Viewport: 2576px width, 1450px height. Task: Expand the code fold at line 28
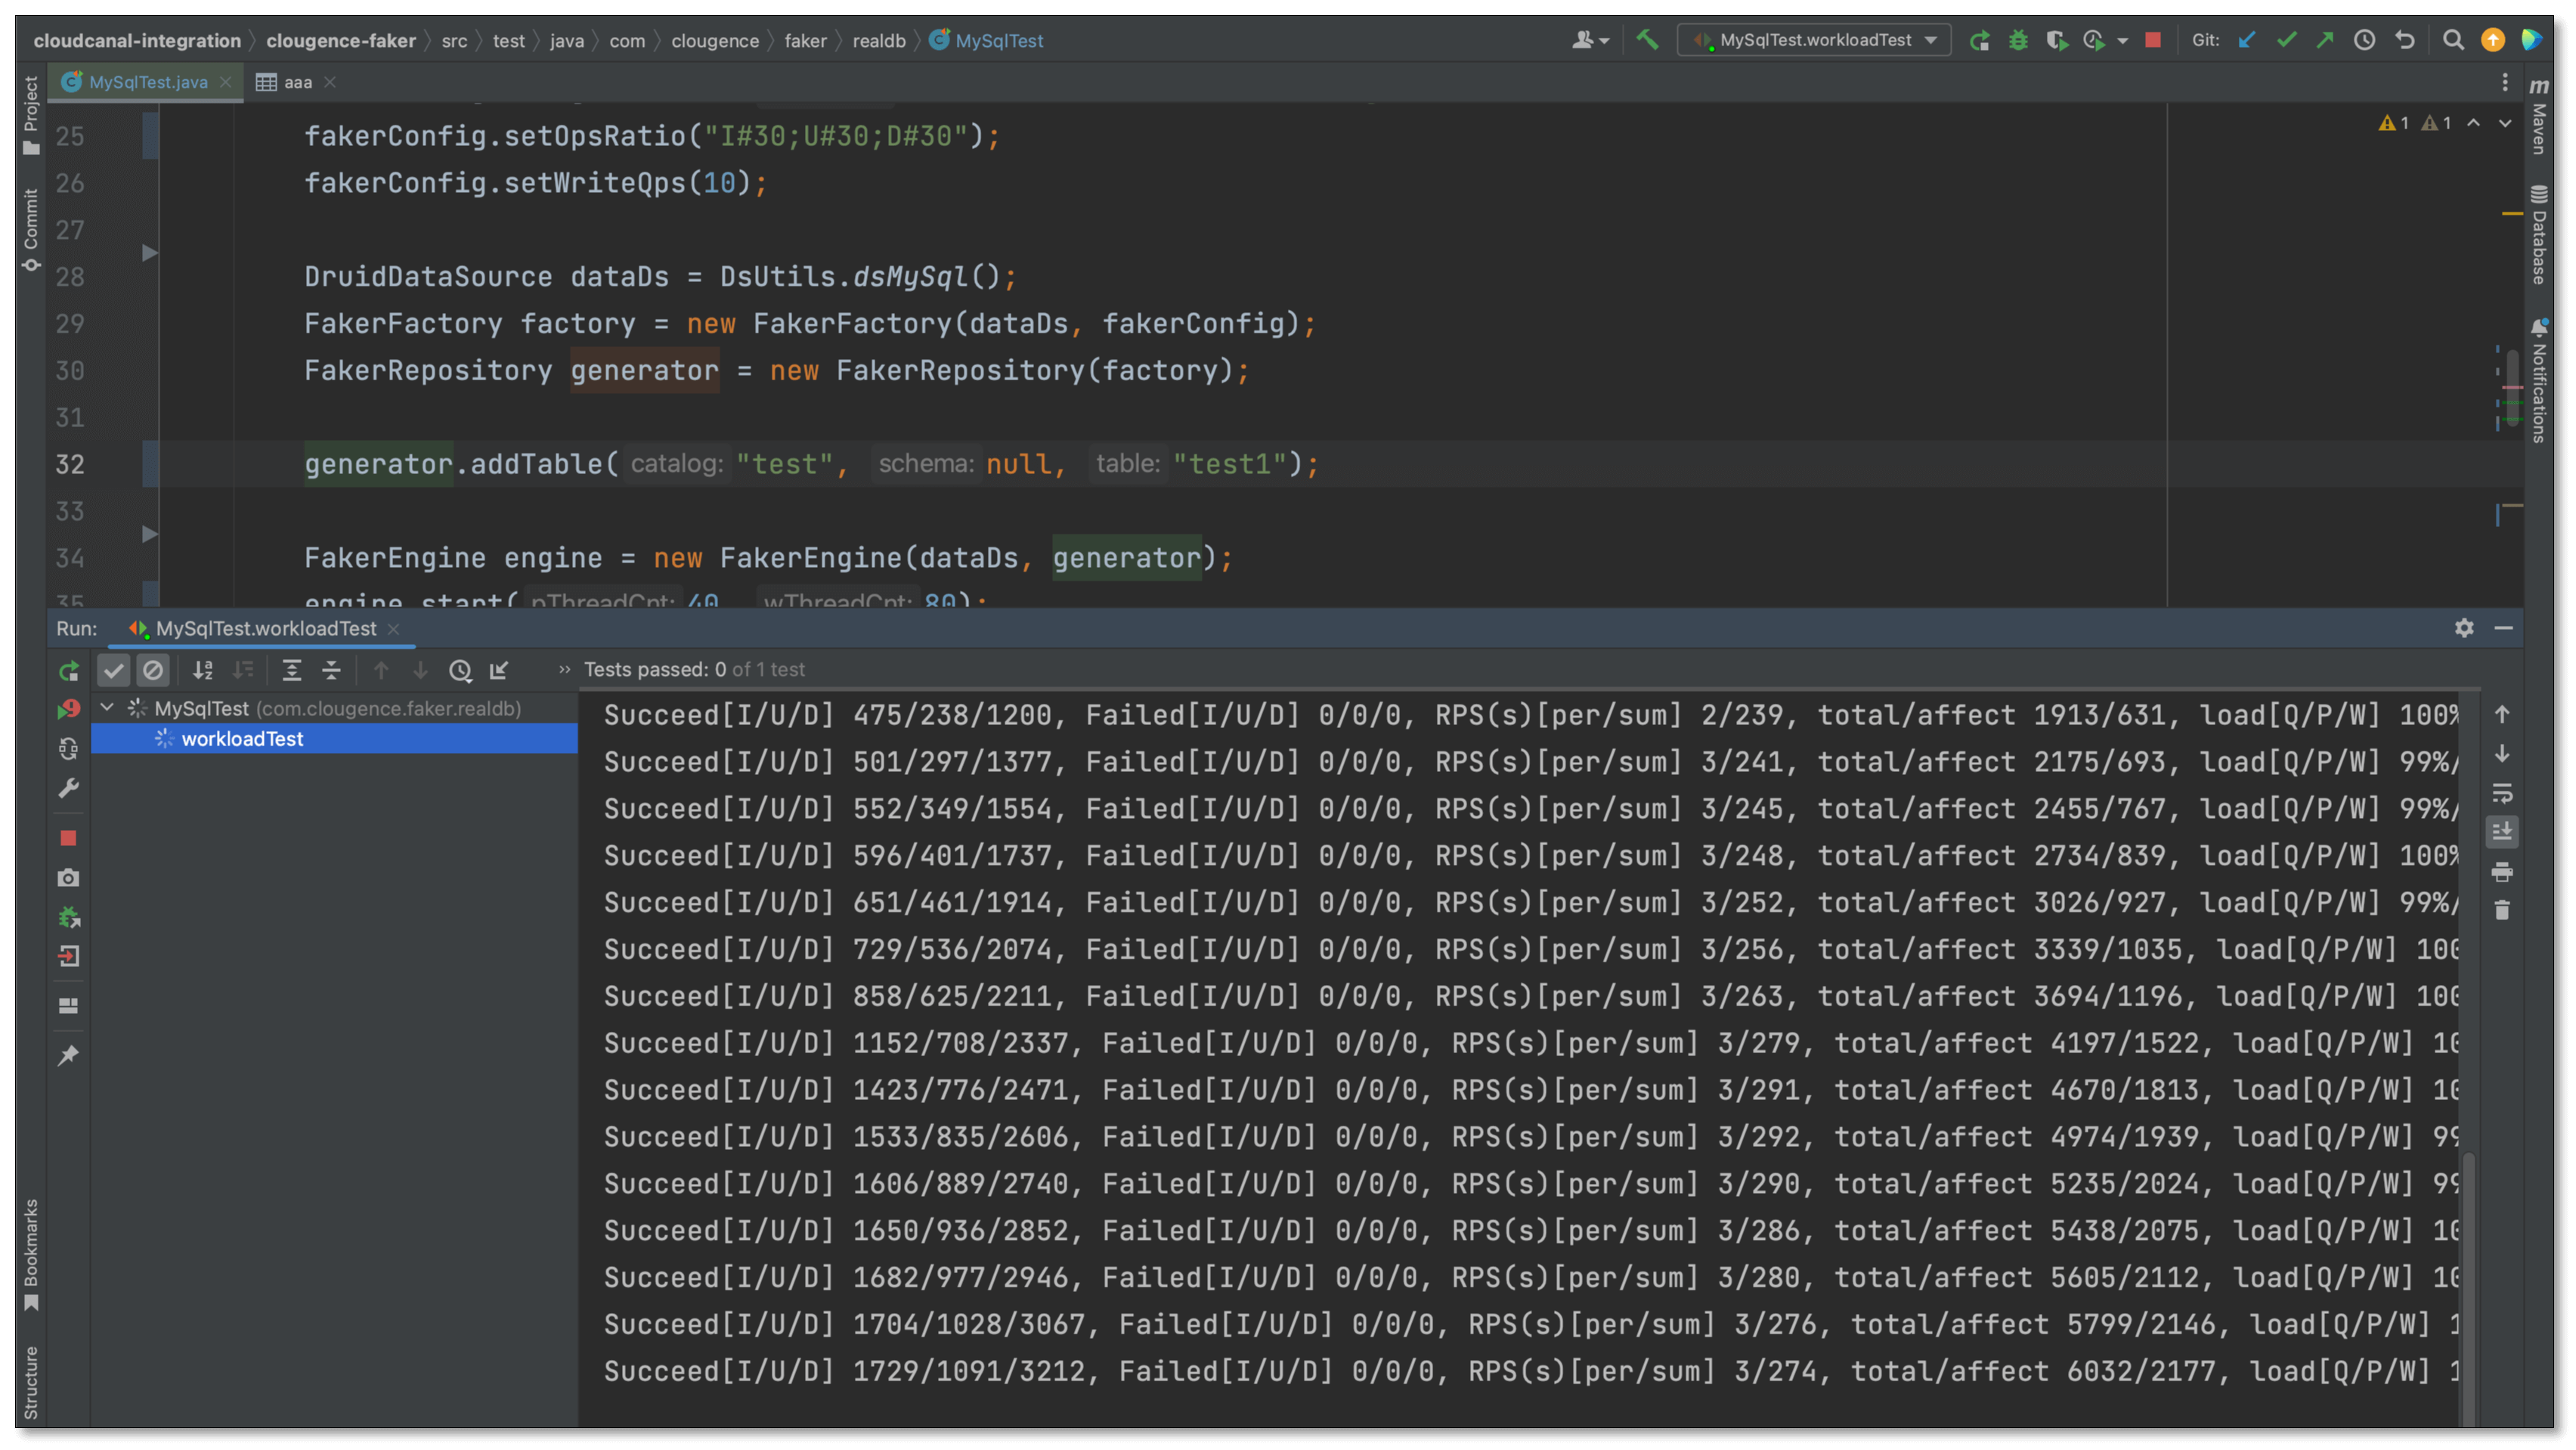(x=150, y=253)
